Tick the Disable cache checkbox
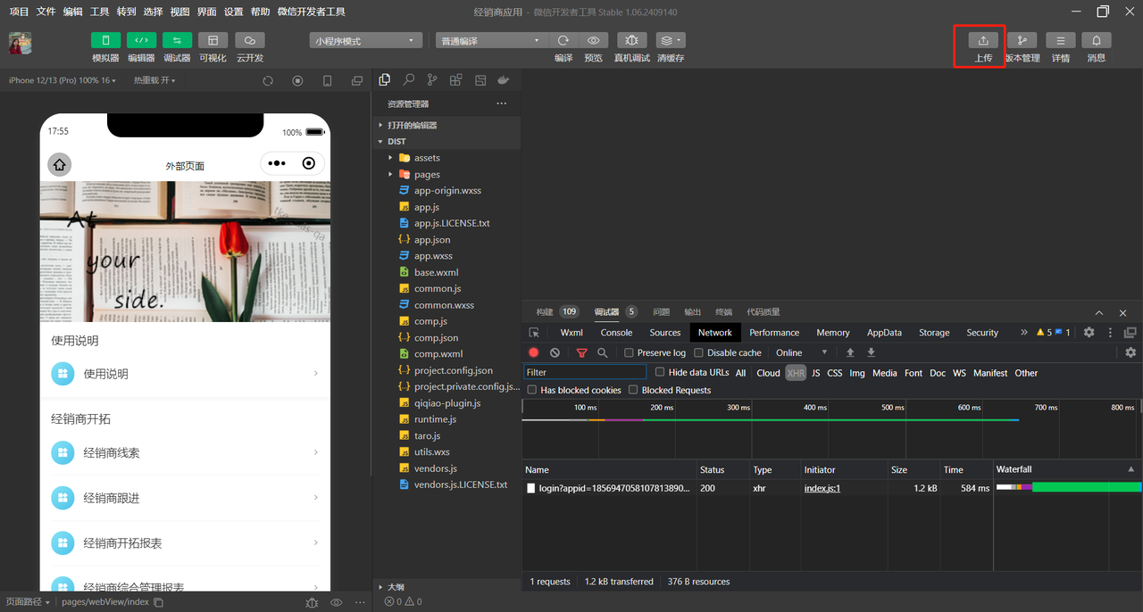The width and height of the screenshot is (1143, 612). pos(699,353)
